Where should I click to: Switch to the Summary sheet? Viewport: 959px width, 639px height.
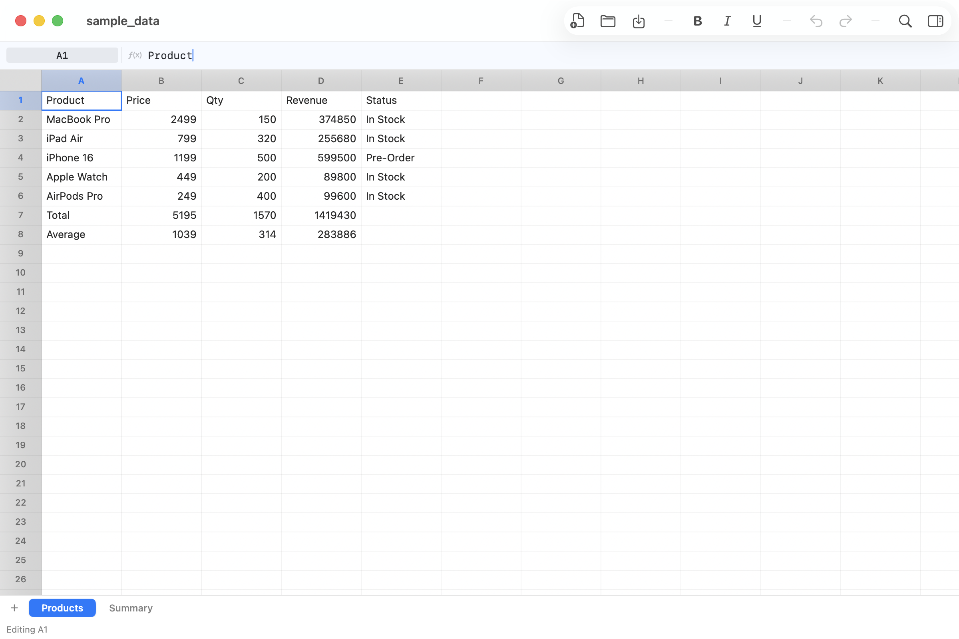click(131, 608)
